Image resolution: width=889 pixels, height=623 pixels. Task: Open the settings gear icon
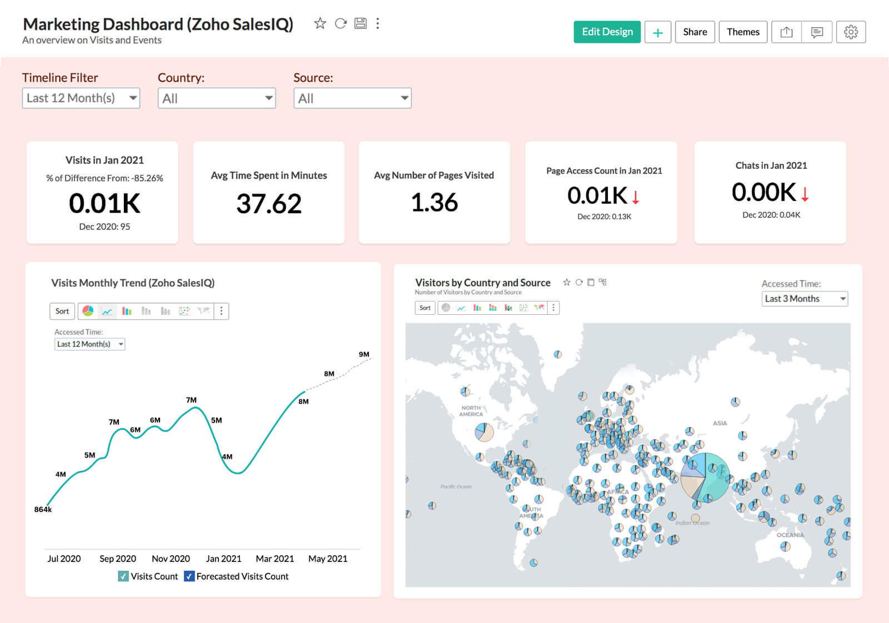(851, 32)
